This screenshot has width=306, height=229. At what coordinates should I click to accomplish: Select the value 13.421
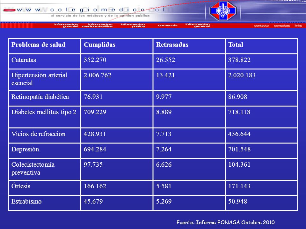pyautogui.click(x=165, y=75)
